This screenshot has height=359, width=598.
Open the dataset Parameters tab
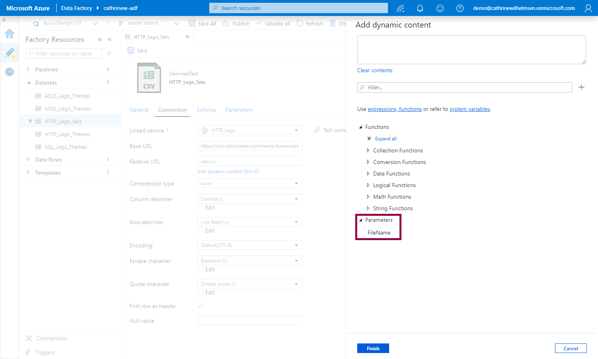(x=239, y=110)
